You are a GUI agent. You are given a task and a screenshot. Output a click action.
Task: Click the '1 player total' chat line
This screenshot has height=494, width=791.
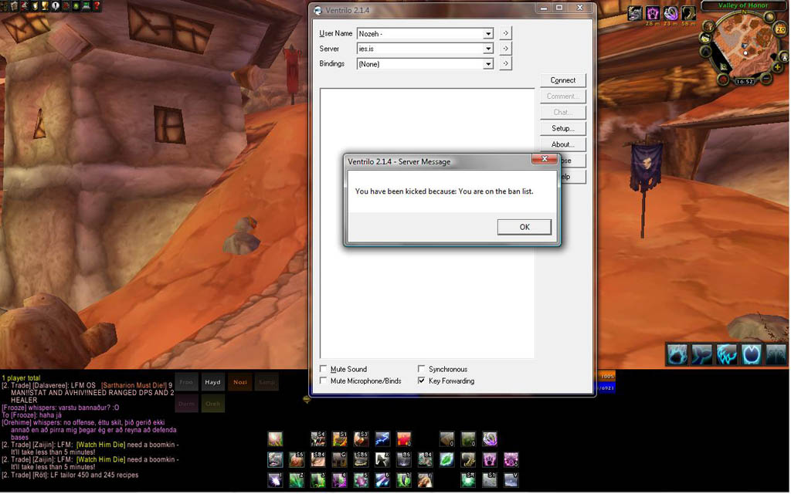pos(21,378)
